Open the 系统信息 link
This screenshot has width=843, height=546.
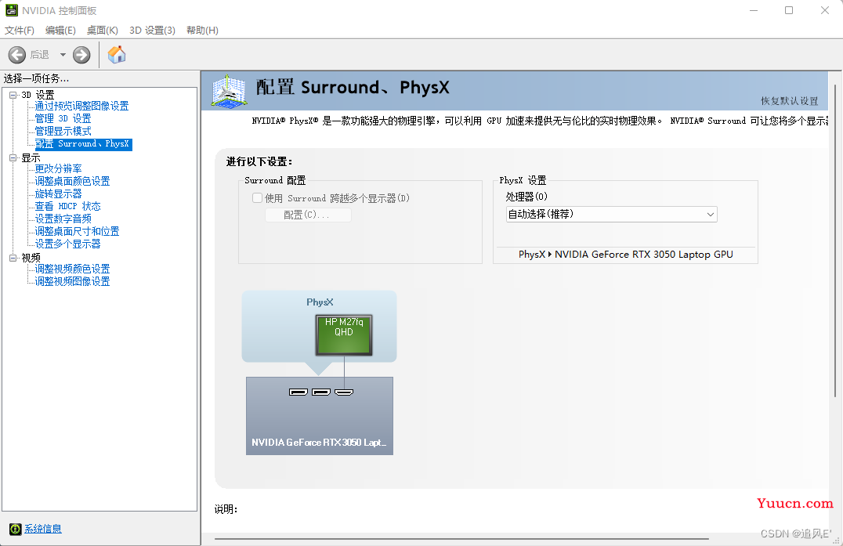(43, 529)
